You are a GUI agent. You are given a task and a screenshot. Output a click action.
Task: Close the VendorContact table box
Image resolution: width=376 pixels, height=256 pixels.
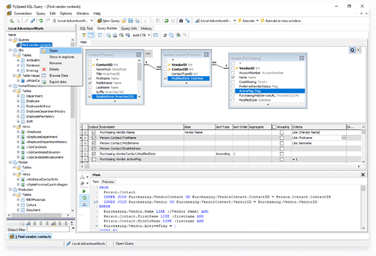[x=206, y=54]
